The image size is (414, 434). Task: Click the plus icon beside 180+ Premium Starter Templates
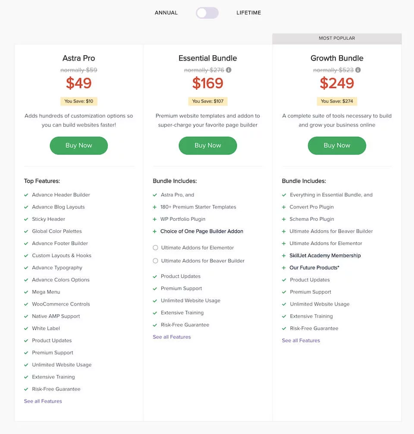click(155, 207)
